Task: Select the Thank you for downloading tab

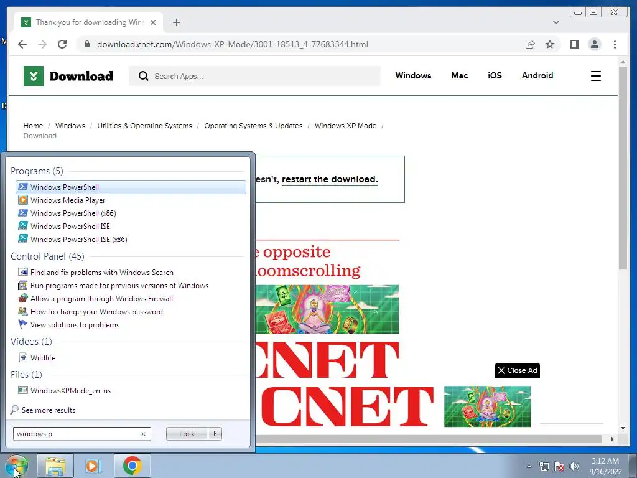Action: tap(88, 22)
